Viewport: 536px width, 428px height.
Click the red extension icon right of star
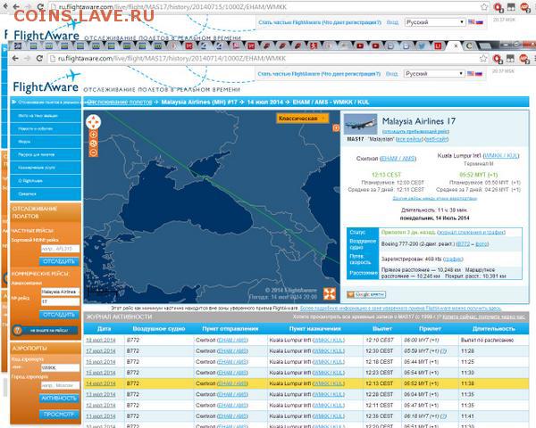(x=498, y=59)
